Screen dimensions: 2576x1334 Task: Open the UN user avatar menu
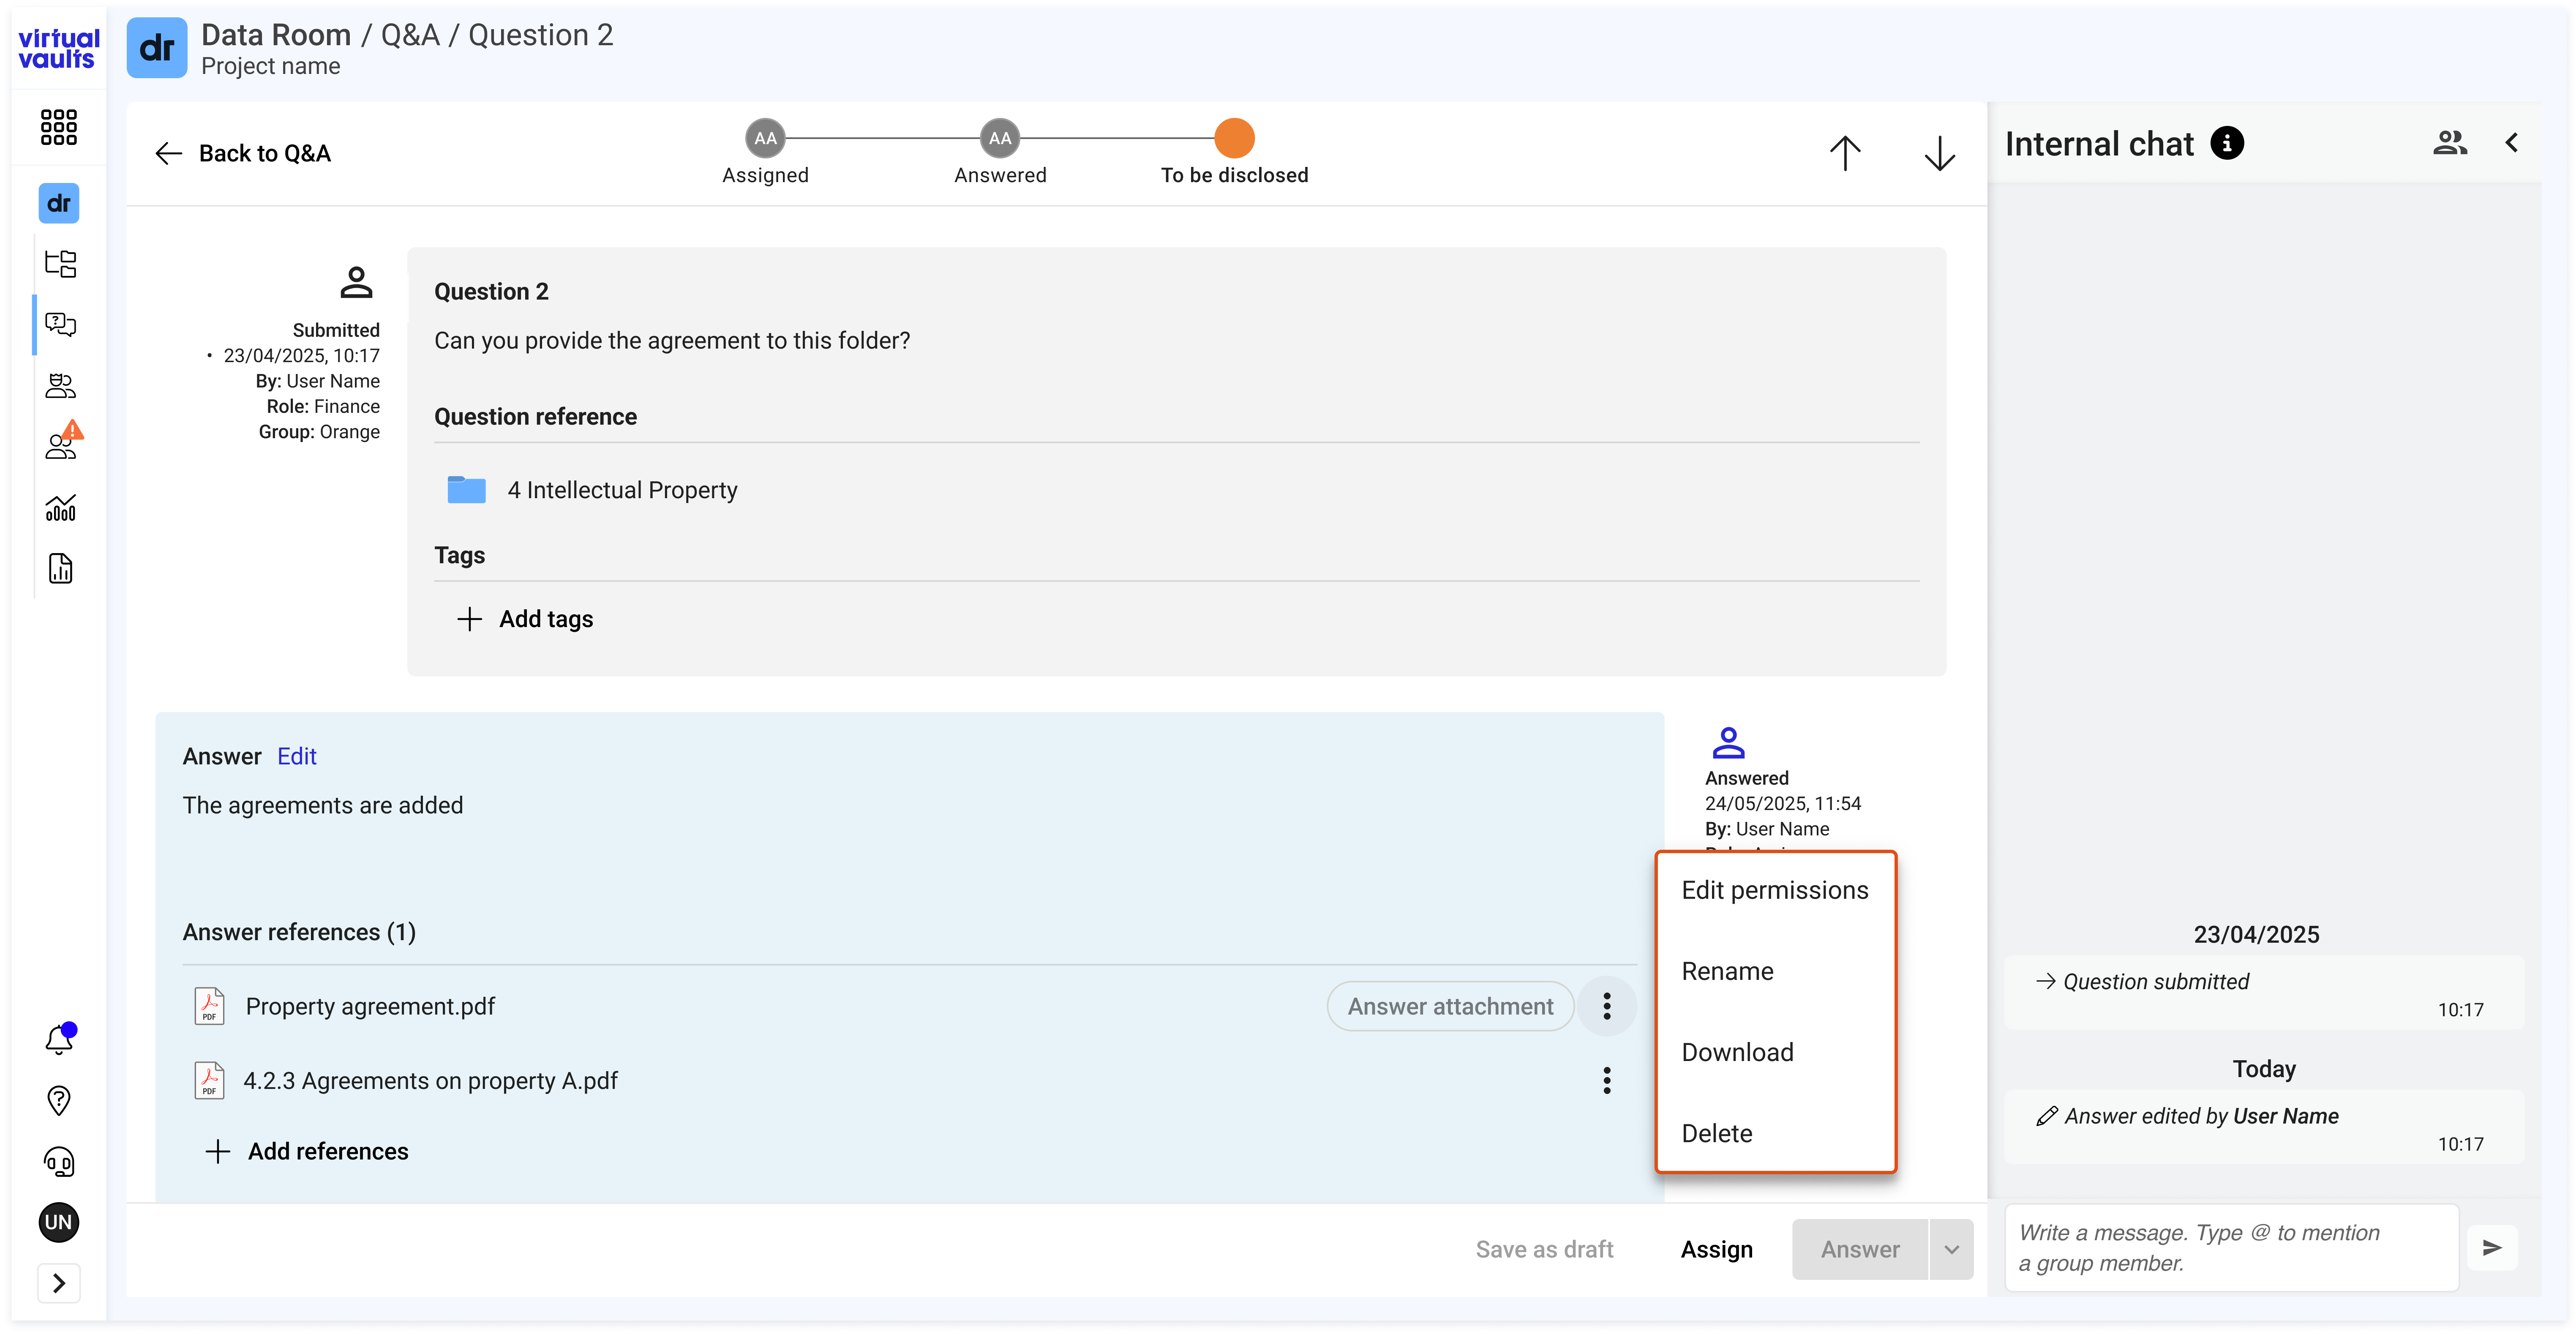[59, 1222]
